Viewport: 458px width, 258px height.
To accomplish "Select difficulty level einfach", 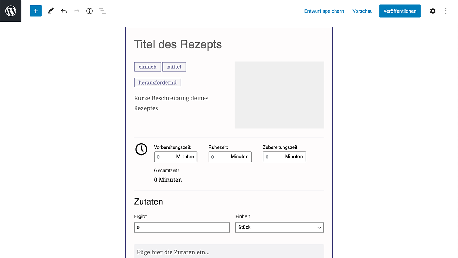I will click(147, 67).
